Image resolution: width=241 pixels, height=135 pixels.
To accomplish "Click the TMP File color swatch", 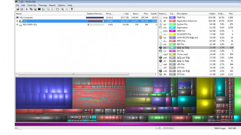I will point(172,18).
